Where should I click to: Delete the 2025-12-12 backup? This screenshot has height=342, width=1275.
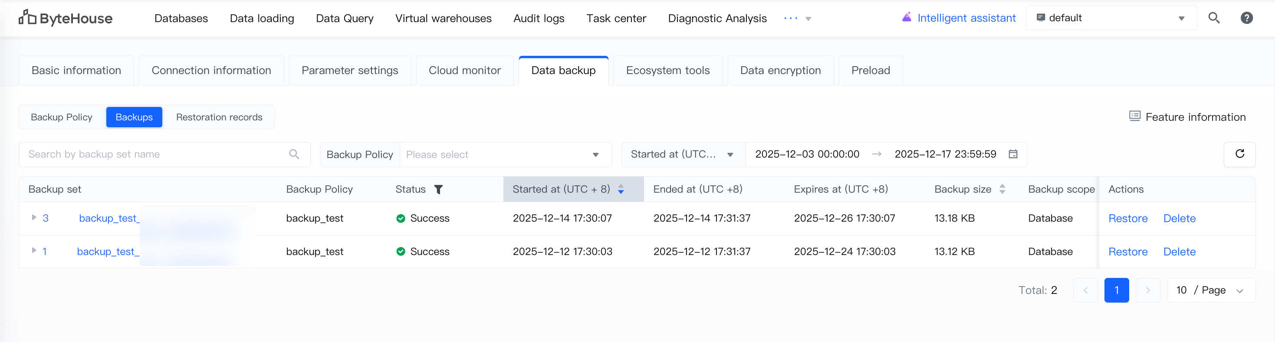tap(1179, 252)
